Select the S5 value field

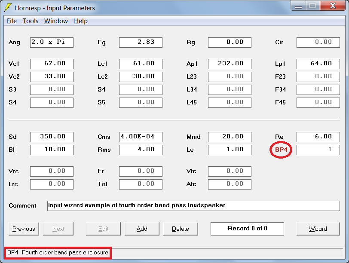pos(141,103)
